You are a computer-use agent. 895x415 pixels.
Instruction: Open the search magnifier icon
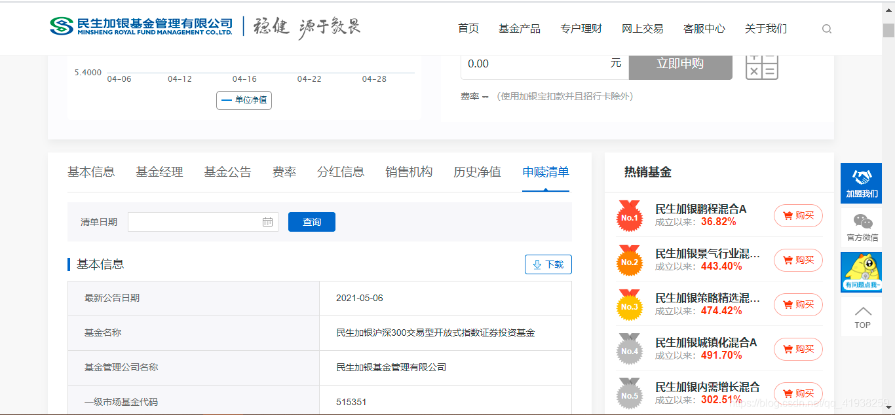pyautogui.click(x=827, y=29)
